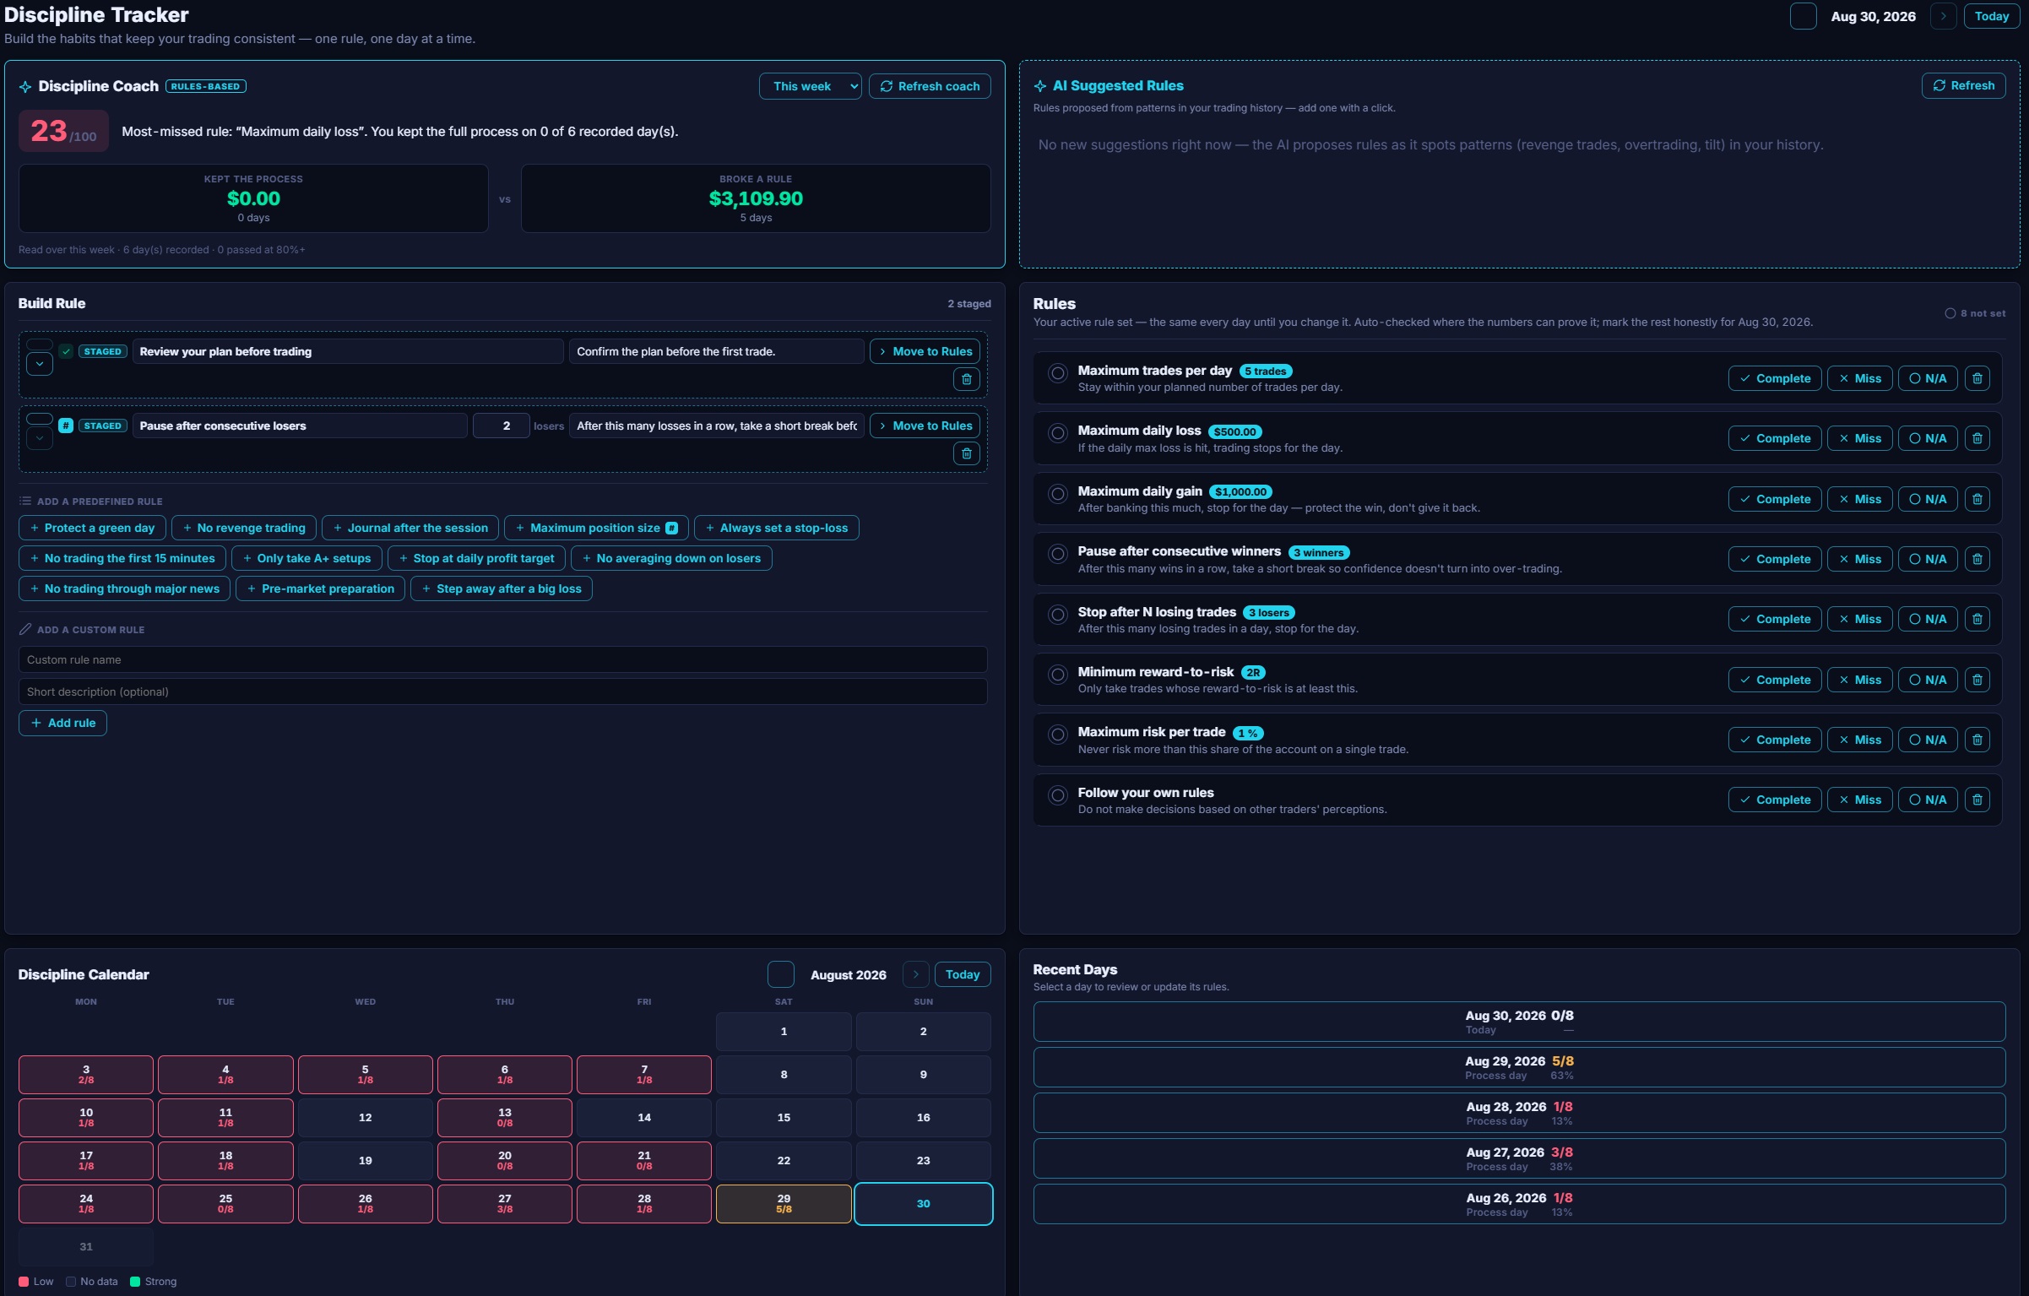This screenshot has width=2029, height=1296.
Task: Select calendar day 29 showing 5/8
Action: click(x=784, y=1203)
